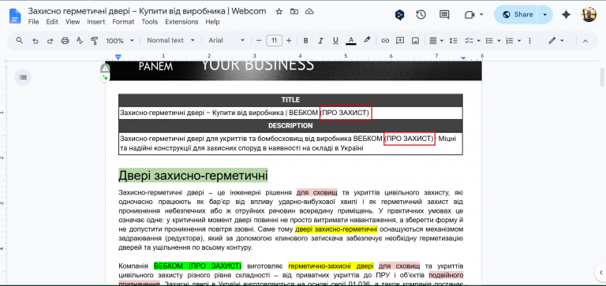Screen dimensions: 606x286
Task: Undo the last action
Action: tap(36, 40)
